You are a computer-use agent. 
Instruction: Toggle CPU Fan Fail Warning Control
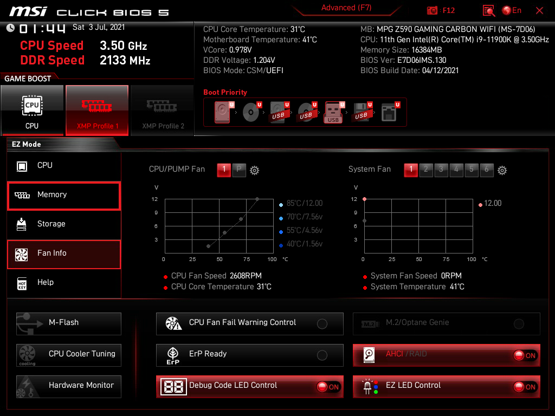point(322,324)
